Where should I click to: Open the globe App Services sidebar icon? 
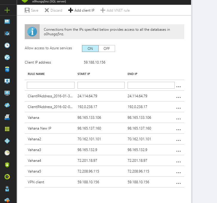(x=7, y=57)
